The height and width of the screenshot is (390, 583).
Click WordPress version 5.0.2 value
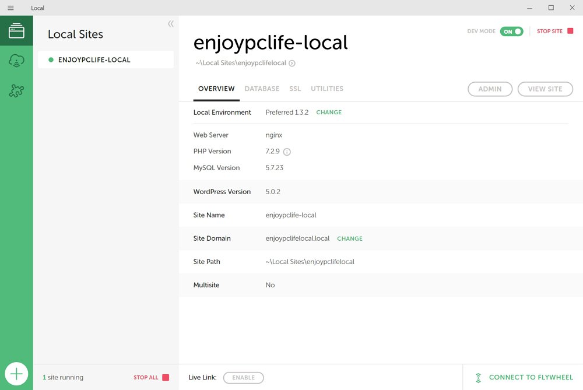273,192
